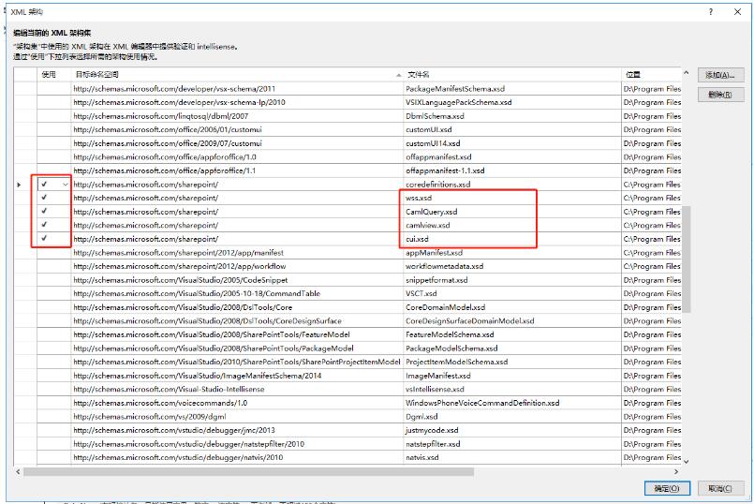Click the vsx-schema/2011 namespace URL

[174, 89]
